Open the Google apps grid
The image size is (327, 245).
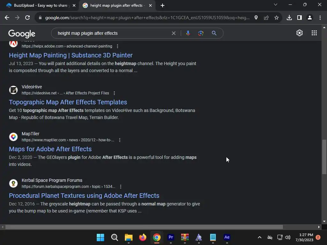tap(314, 33)
